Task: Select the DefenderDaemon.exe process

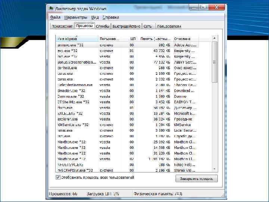Action: (x=127, y=85)
